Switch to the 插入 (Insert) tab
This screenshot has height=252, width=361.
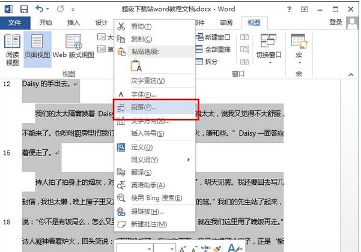[73, 23]
